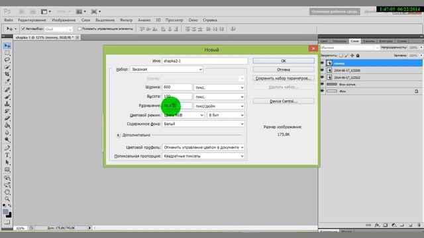Open the Файл menu

(9, 20)
